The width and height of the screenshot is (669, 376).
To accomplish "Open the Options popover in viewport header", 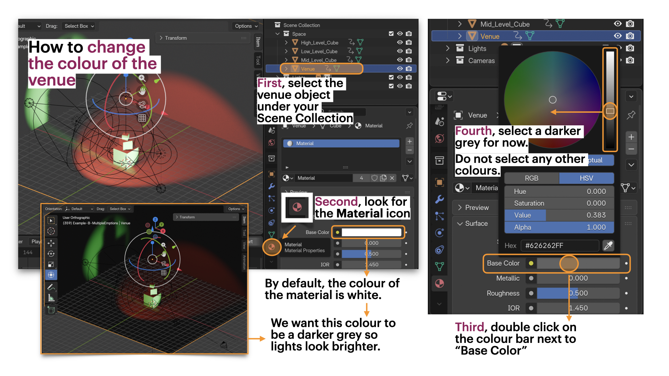I will 246,26.
